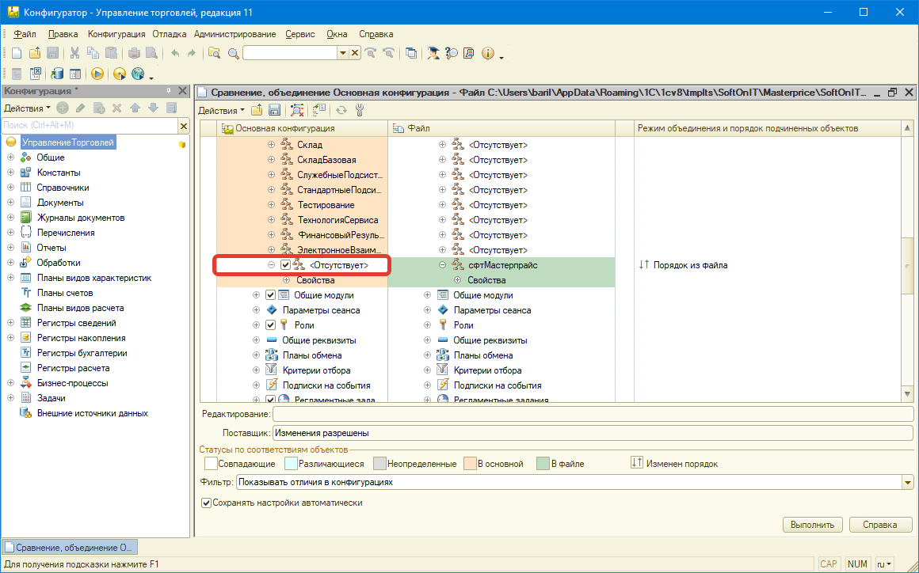Expand the Справочники tree node
The width and height of the screenshot is (919, 573).
tap(10, 188)
